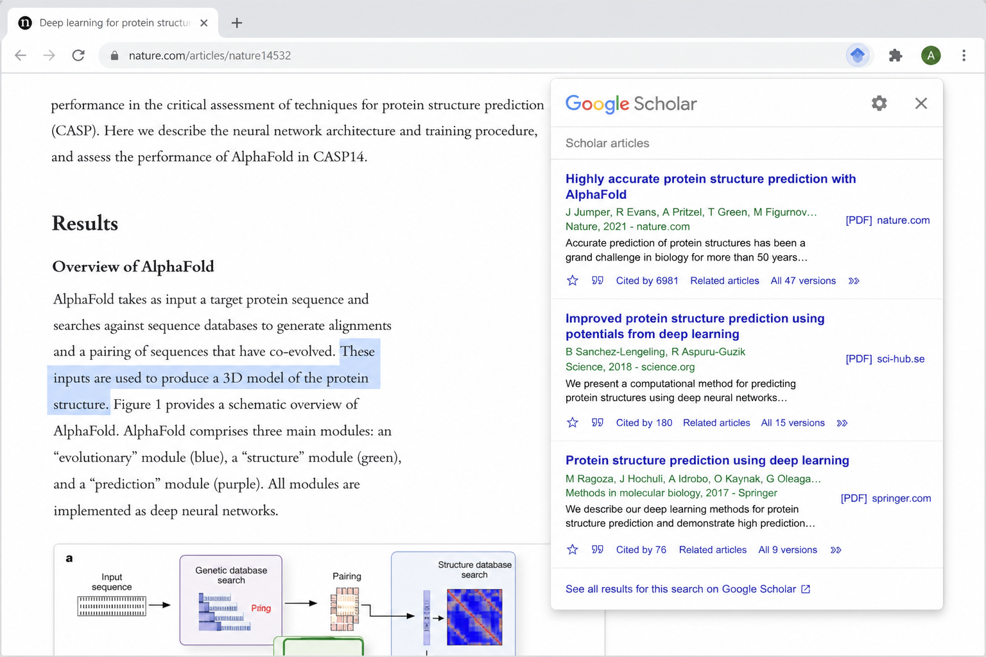Open Related articles for Cited by 180 result
The height and width of the screenshot is (657, 986).
coord(716,422)
